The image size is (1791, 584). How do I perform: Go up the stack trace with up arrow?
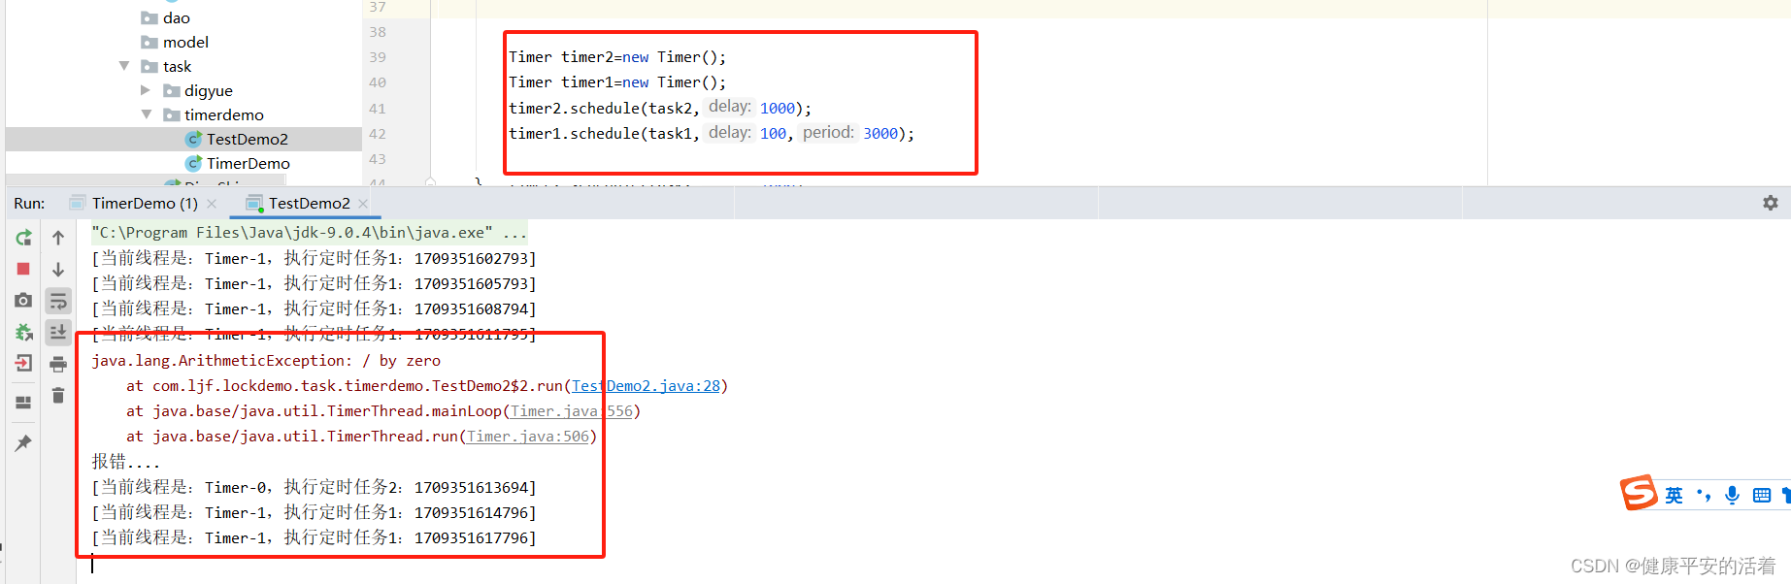pos(58,238)
